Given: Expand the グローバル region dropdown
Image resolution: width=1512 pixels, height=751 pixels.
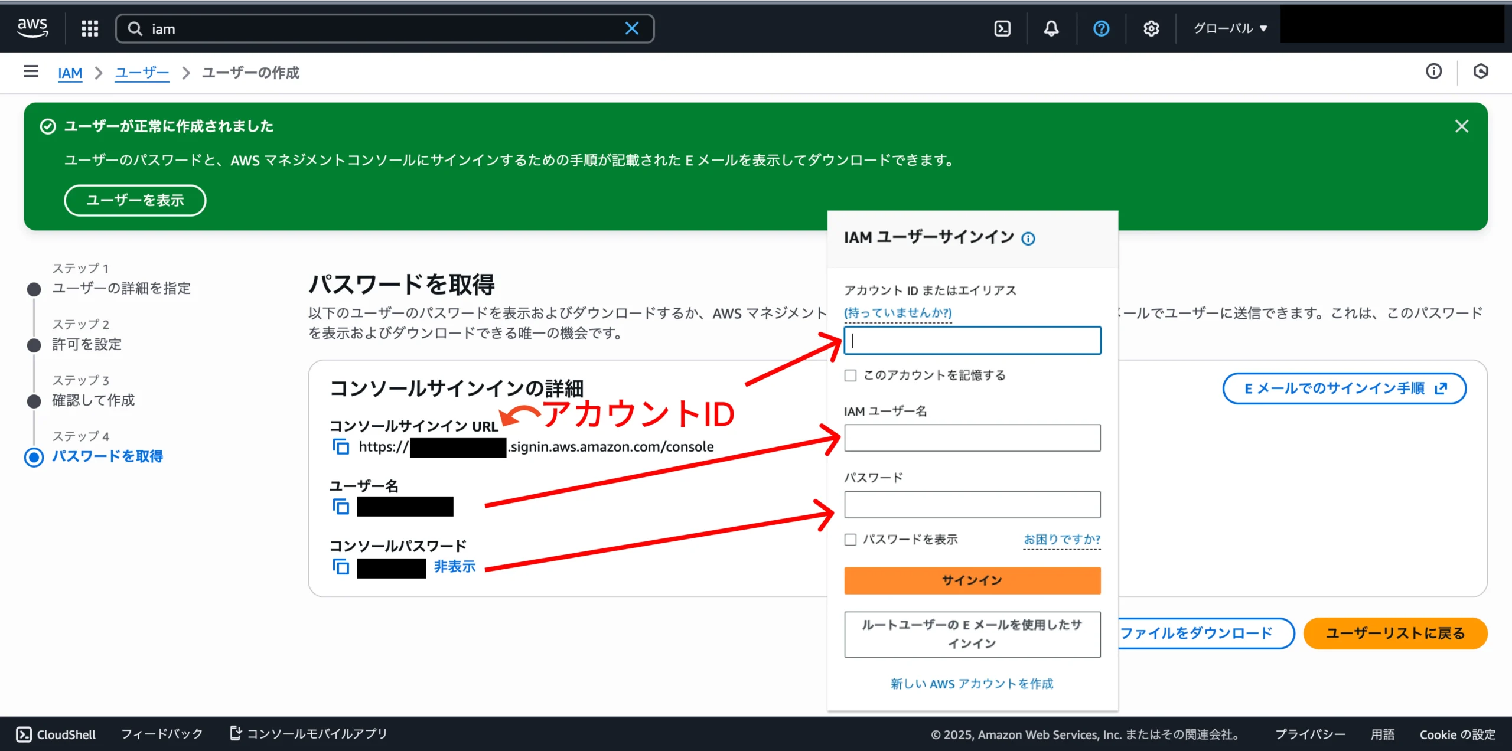Looking at the screenshot, I should pos(1230,28).
